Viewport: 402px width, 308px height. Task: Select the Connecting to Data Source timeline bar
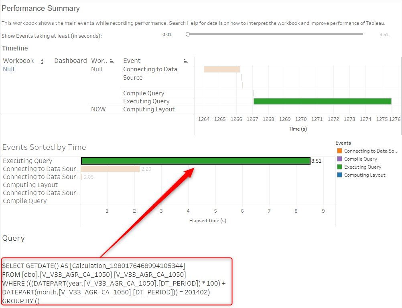[x=222, y=69]
